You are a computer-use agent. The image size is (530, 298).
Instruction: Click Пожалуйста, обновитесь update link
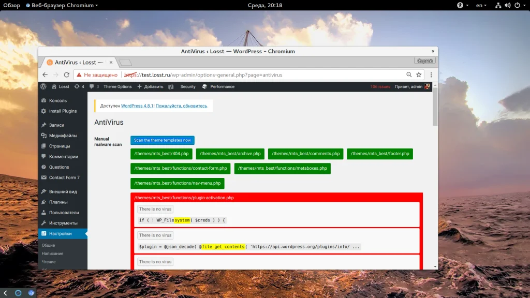click(x=181, y=106)
